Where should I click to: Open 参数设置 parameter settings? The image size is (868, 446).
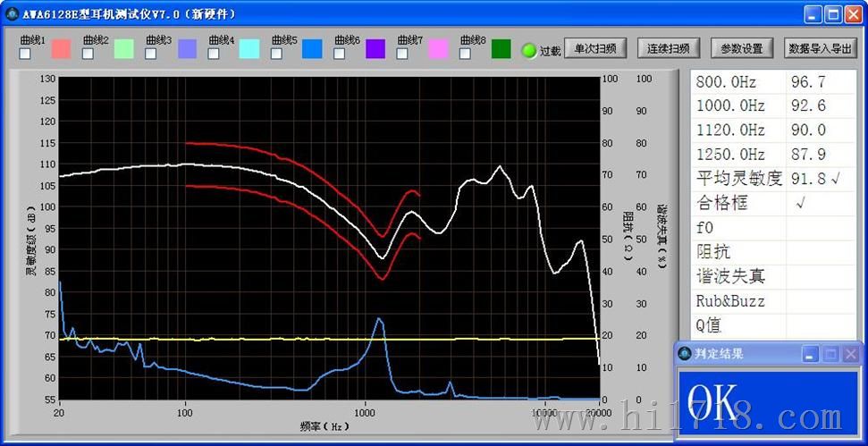point(742,48)
